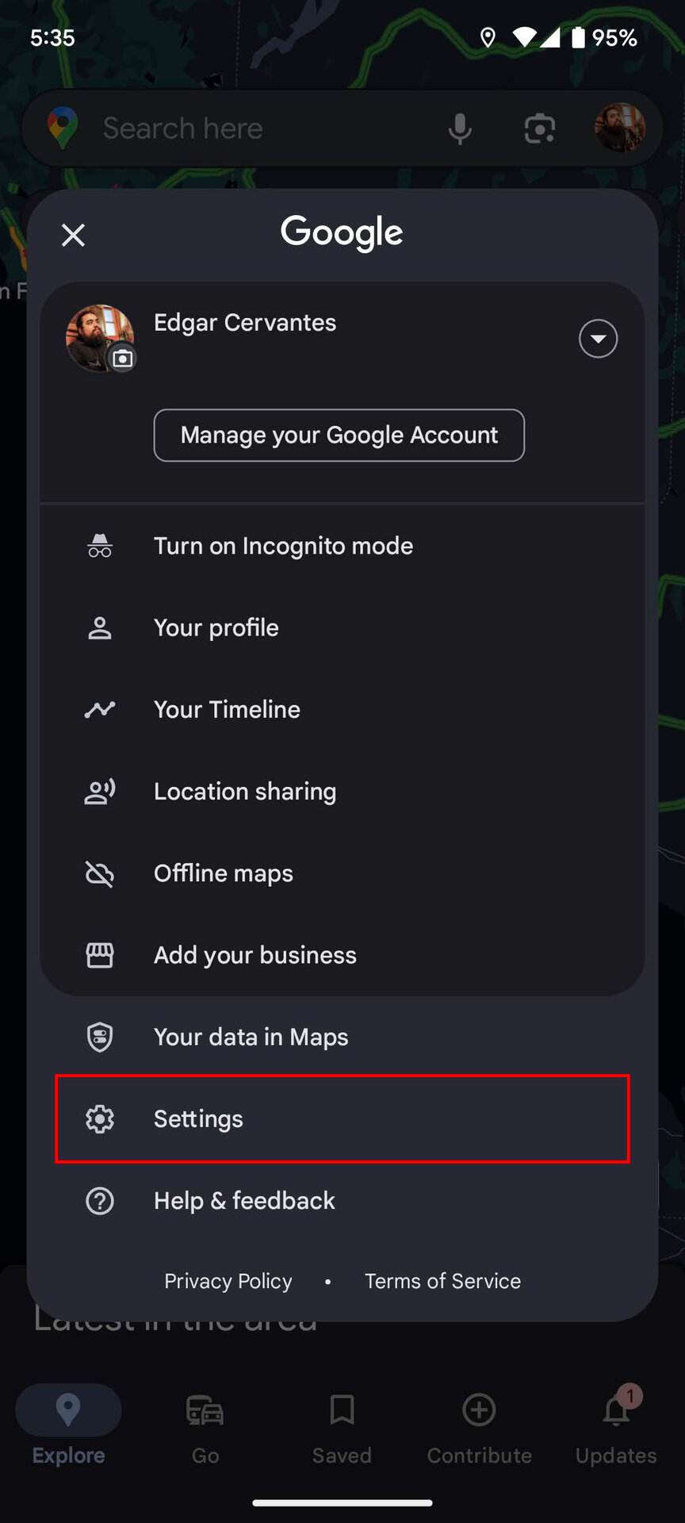Tap the Help & feedback question icon

pyautogui.click(x=100, y=1201)
